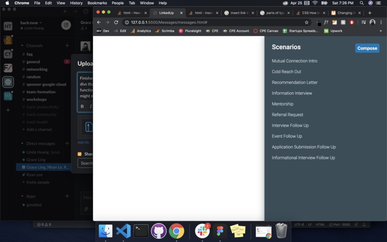Switch to the CSS How to tab
Viewport: 387px width, 242px height.
point(311,13)
